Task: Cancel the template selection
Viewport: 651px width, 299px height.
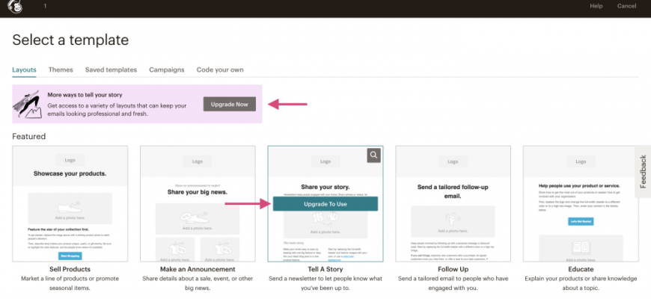Action: click(626, 6)
